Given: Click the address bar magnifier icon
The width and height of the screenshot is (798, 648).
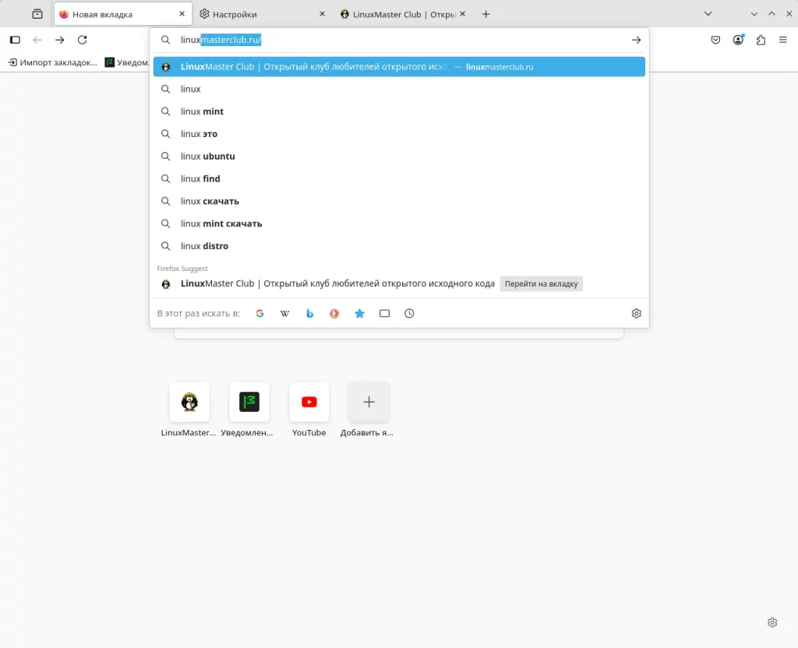Looking at the screenshot, I should pyautogui.click(x=165, y=40).
